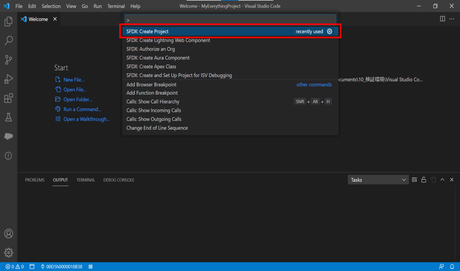Open the notifications bell in the status bar
The height and width of the screenshot is (271, 460).
[x=452, y=267]
